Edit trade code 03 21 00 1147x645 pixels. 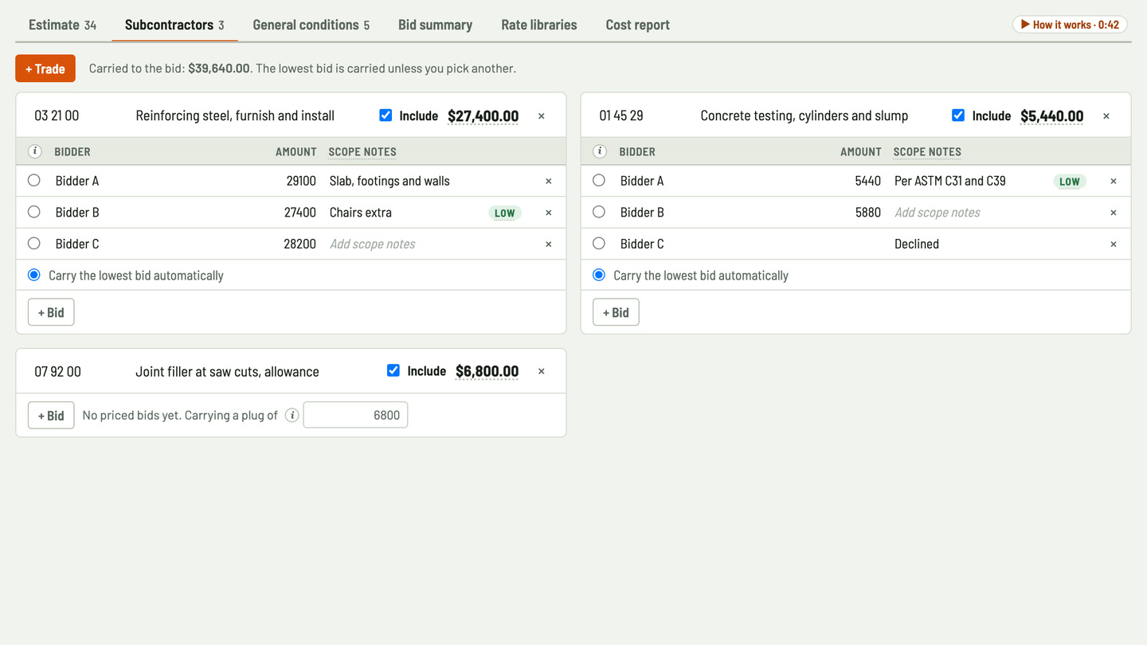click(x=76, y=115)
